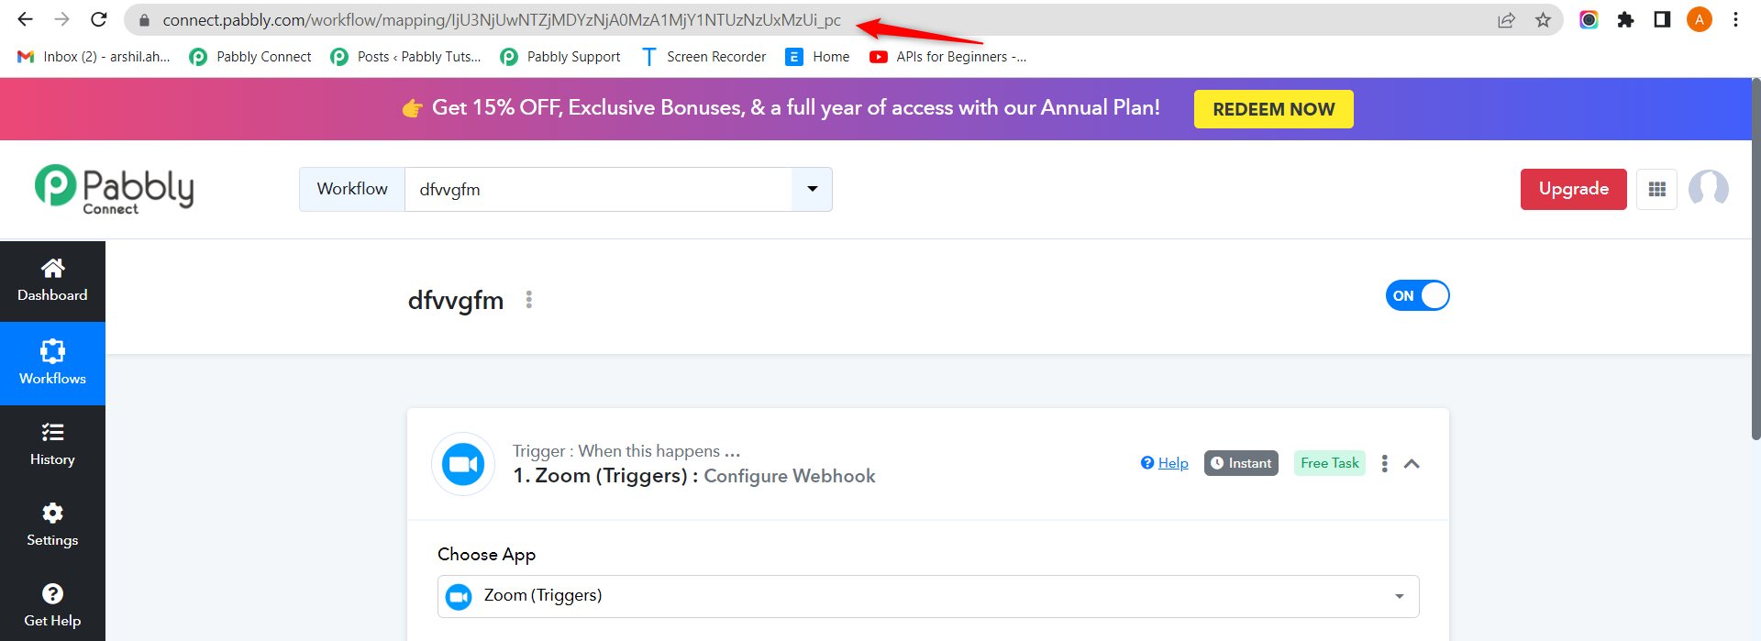Expand the Workflow name dropdown arrow
Viewport: 1761px width, 641px height.
click(812, 189)
